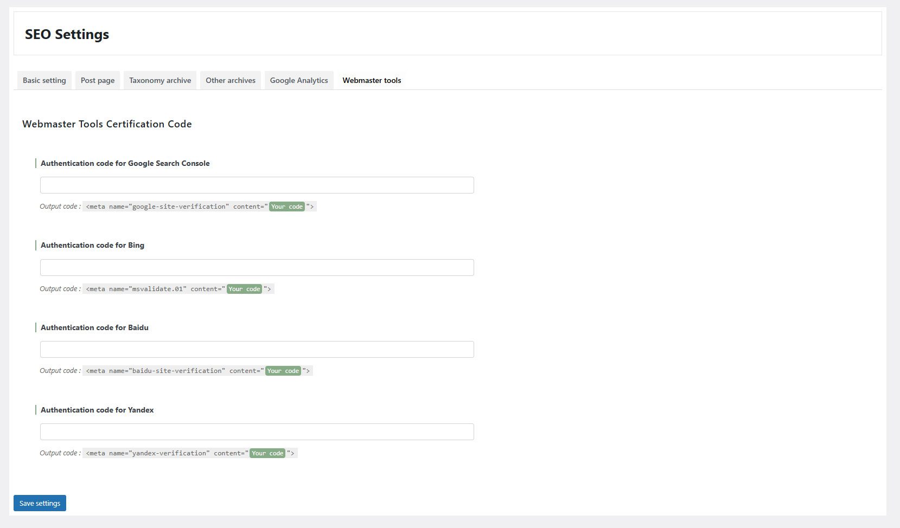900x528 pixels.
Task: Switch to the Basic setting tab
Action: [44, 80]
